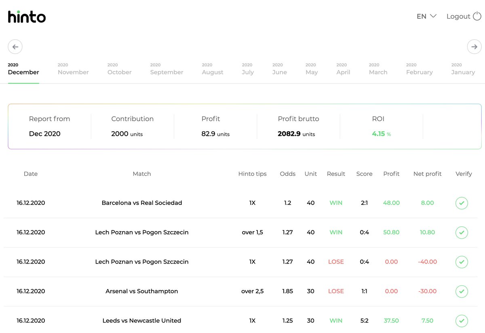Click the Result column header
The width and height of the screenshot is (485, 333).
[x=336, y=174]
